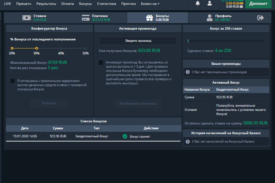Image resolution: width=275 pixels, height=183 pixels.
Task: Click the info icon beside персональных промокодов
Action: [x=187, y=72]
